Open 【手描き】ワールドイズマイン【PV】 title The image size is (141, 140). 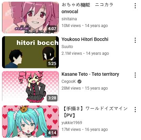(95, 112)
